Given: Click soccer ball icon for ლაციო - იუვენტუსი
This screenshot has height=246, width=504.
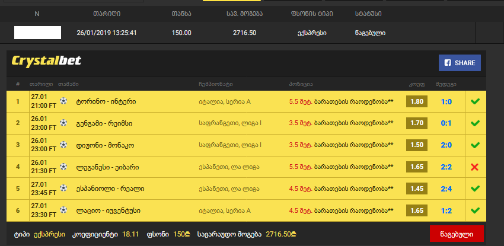Looking at the screenshot, I should [x=63, y=210].
